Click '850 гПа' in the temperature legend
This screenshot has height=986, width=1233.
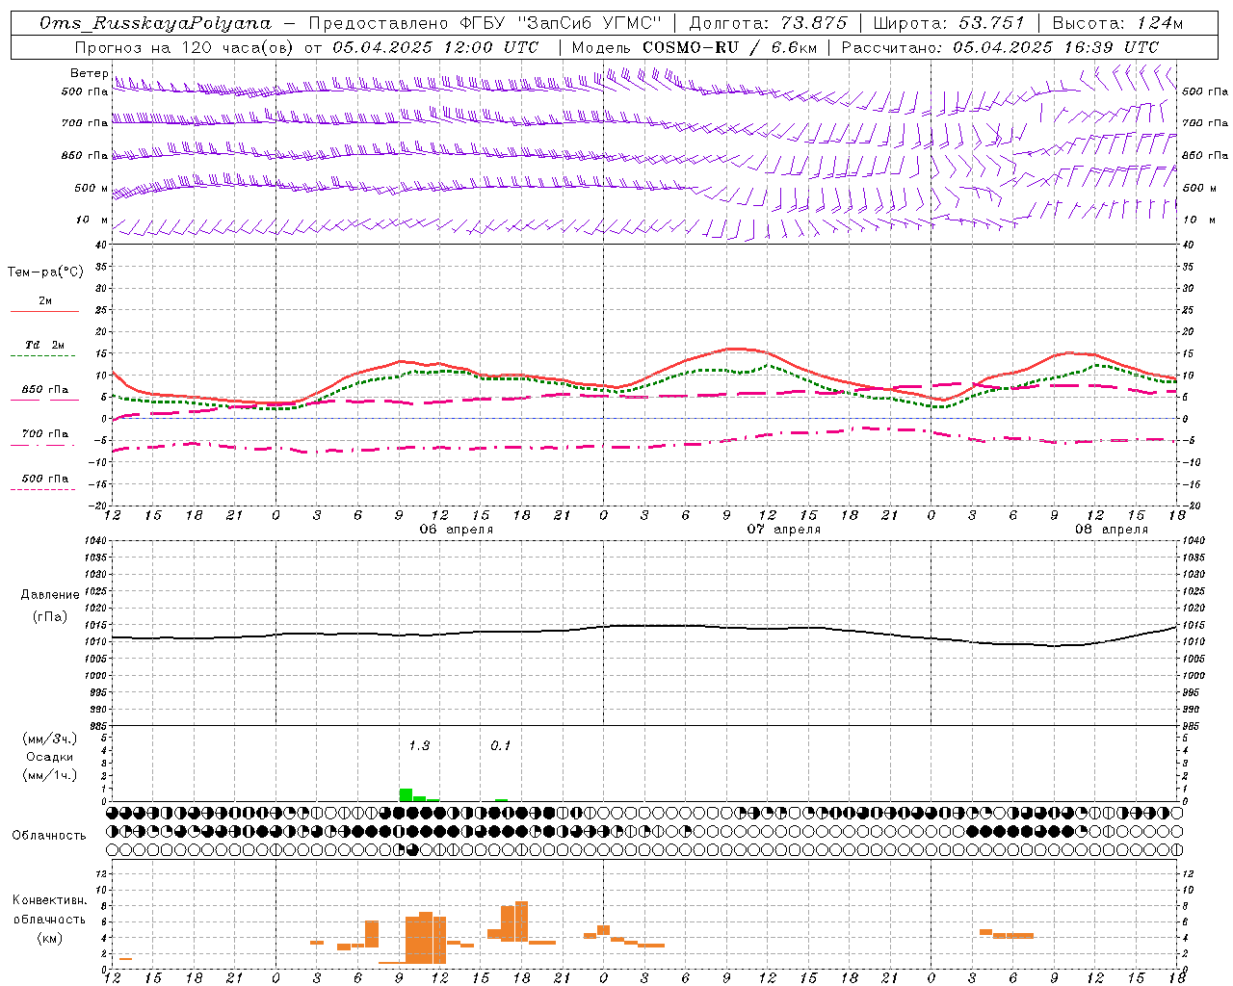44,390
